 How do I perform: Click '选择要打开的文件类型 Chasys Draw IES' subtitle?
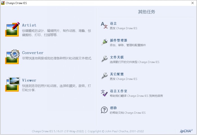pyautogui.click(x=135, y=62)
